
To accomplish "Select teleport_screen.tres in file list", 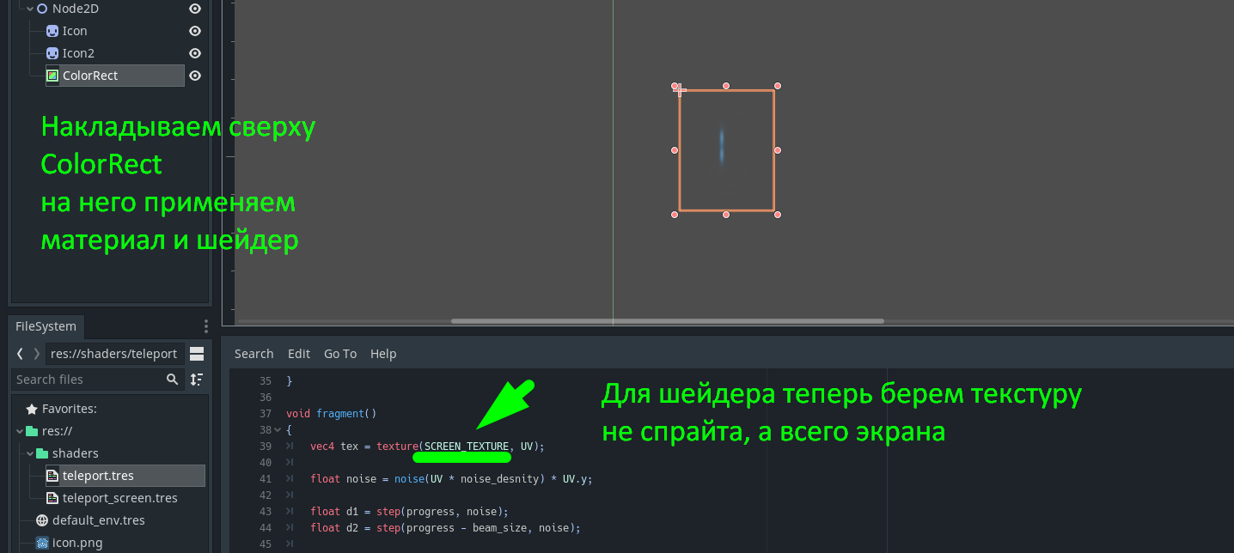I will (x=120, y=498).
